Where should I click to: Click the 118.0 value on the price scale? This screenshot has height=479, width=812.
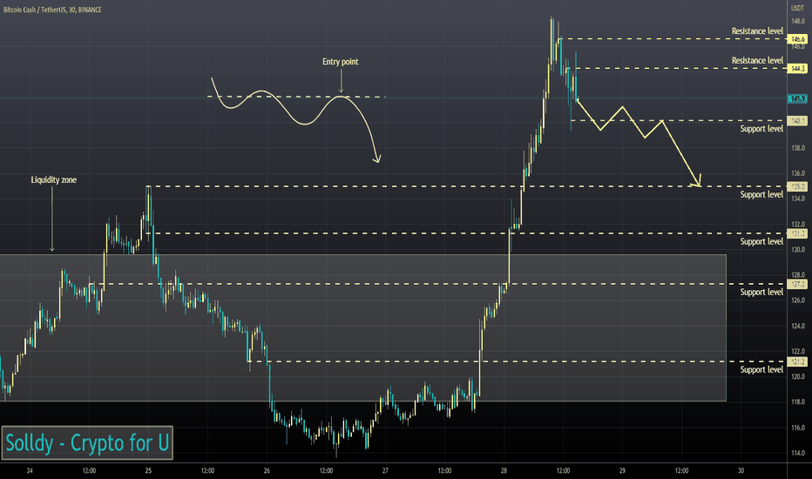tap(798, 401)
